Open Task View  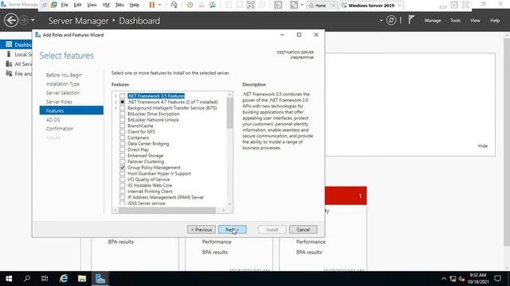45,279
